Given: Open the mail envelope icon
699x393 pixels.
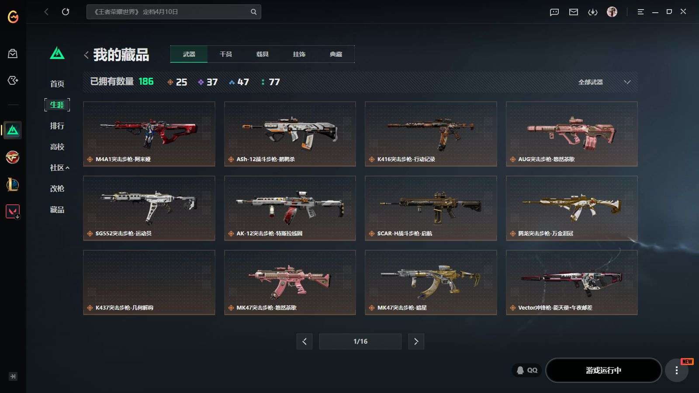Looking at the screenshot, I should click(x=573, y=12).
